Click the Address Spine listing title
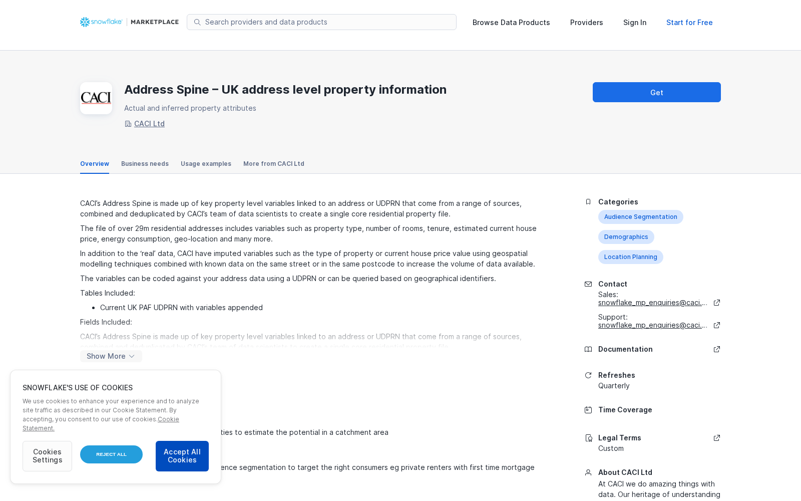 [285, 90]
